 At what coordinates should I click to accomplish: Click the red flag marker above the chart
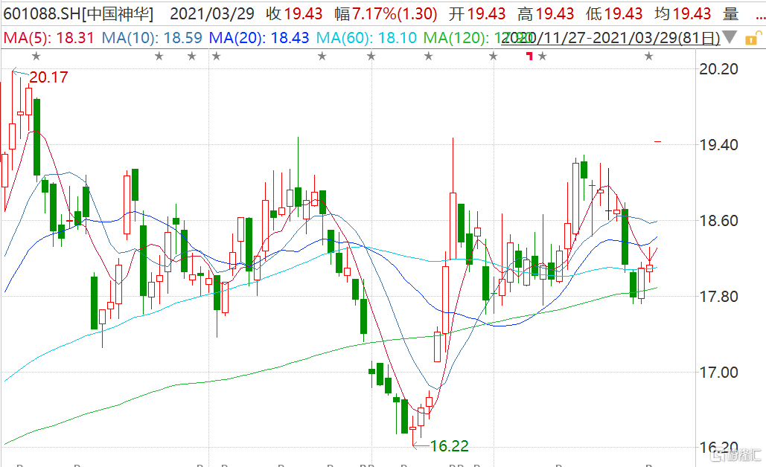(x=529, y=56)
